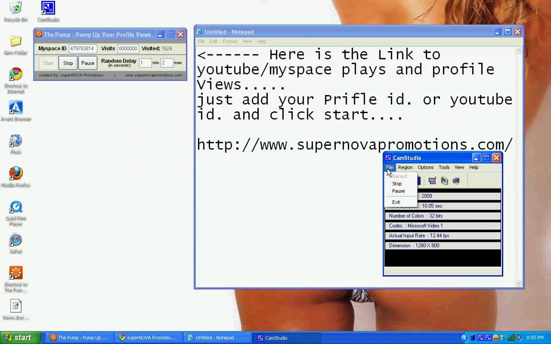Click CamStudio SWF producer toolbar icon

point(456,181)
